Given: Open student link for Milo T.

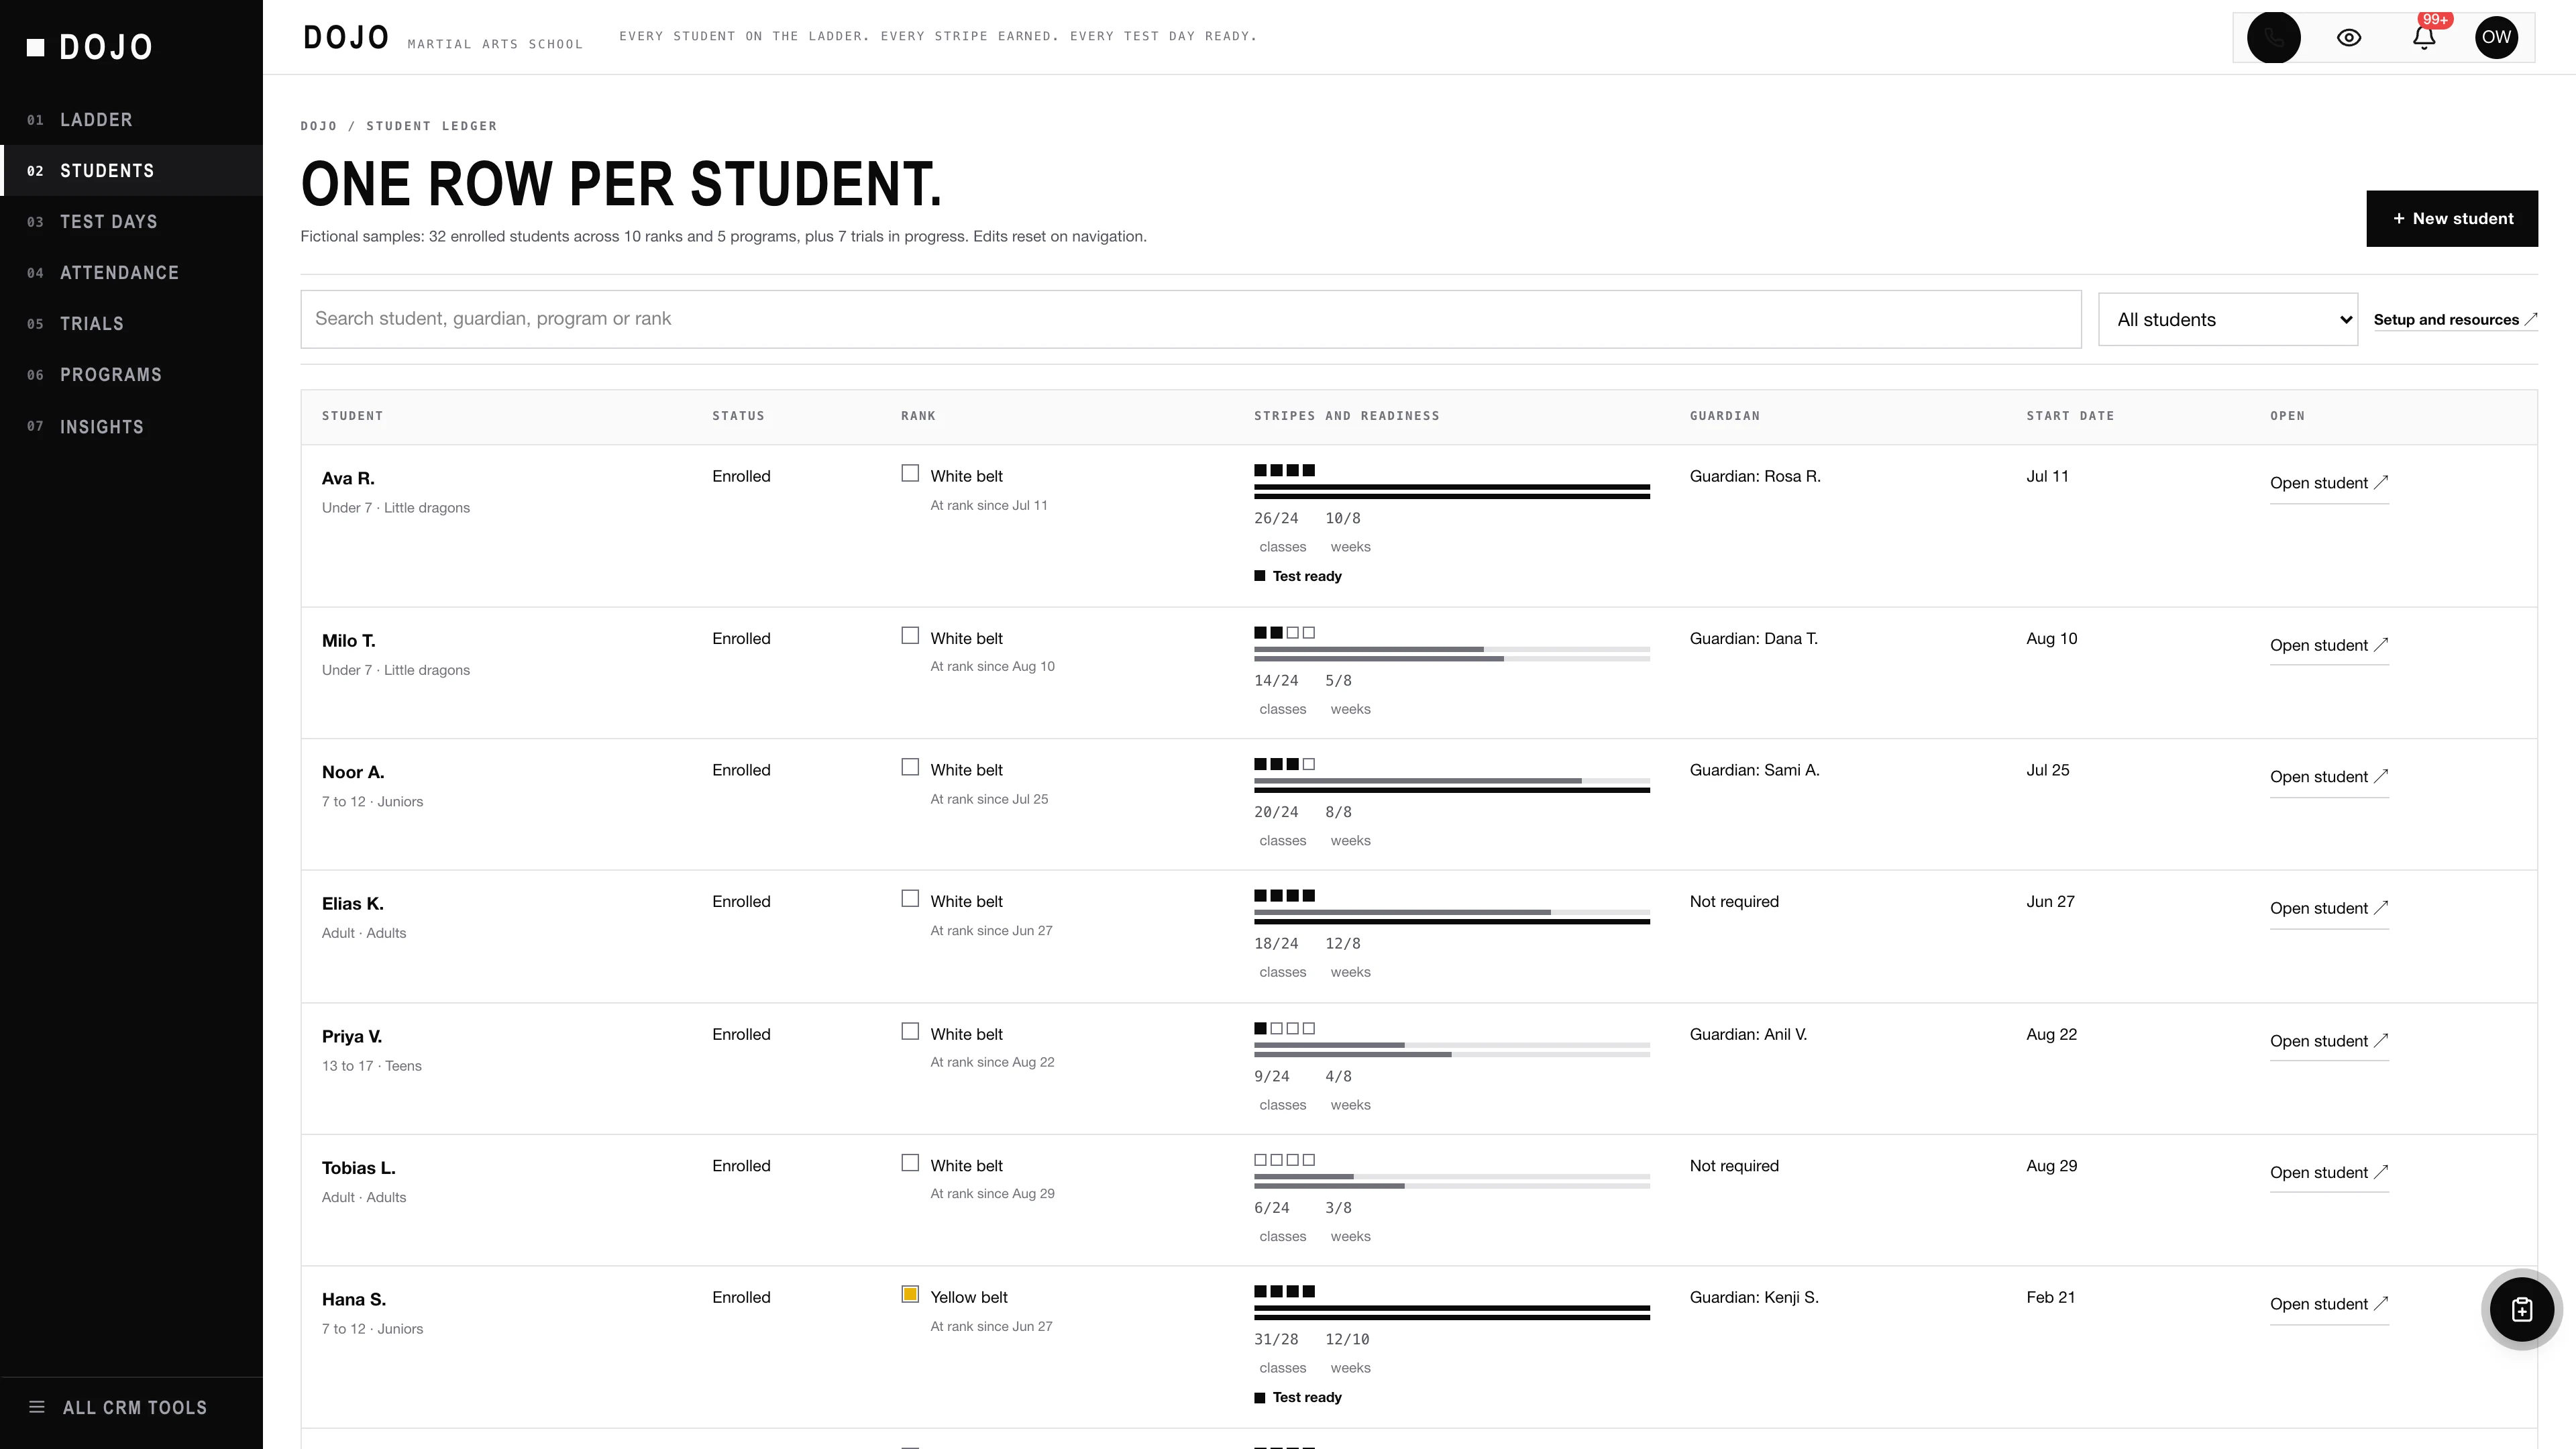Looking at the screenshot, I should [x=2328, y=645].
